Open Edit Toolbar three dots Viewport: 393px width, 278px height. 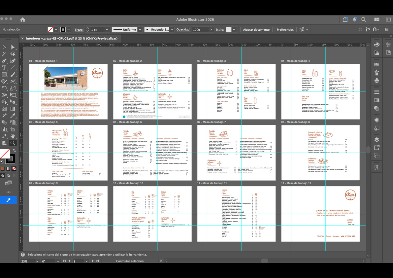[9, 192]
